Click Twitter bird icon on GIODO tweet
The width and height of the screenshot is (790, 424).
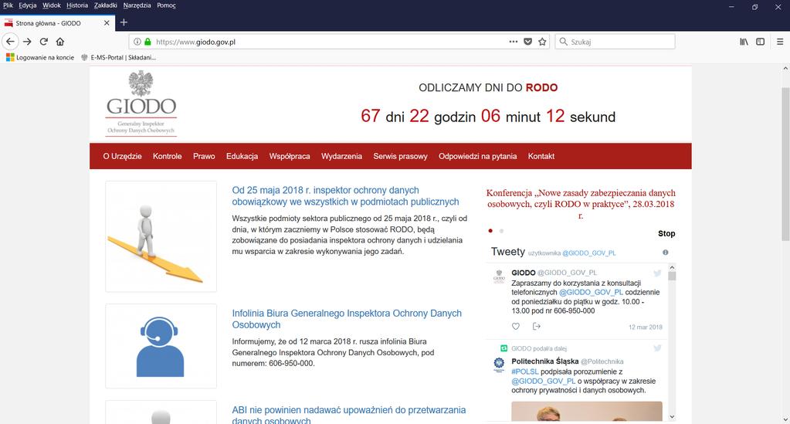[x=657, y=273]
